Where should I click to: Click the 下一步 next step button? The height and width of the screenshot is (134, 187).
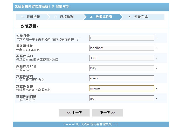pyautogui.click(x=108, y=113)
